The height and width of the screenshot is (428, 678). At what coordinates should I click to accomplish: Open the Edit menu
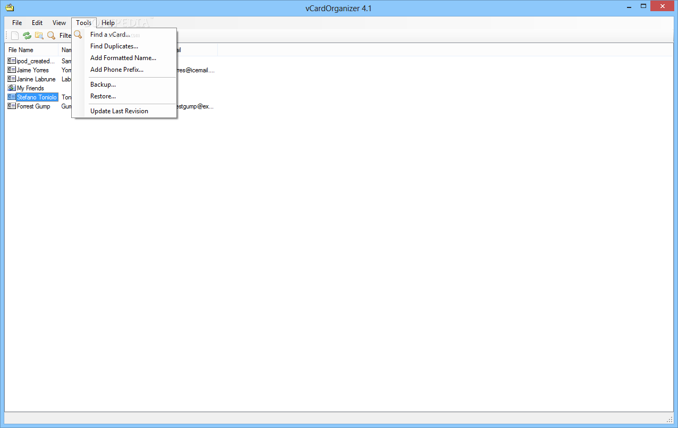click(37, 23)
